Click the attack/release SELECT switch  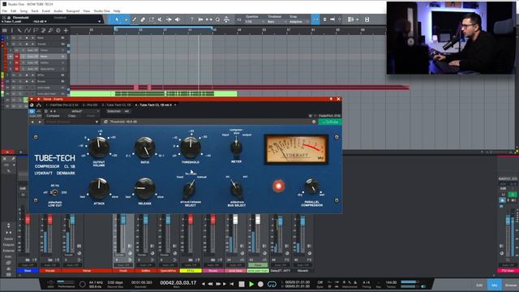tap(190, 189)
